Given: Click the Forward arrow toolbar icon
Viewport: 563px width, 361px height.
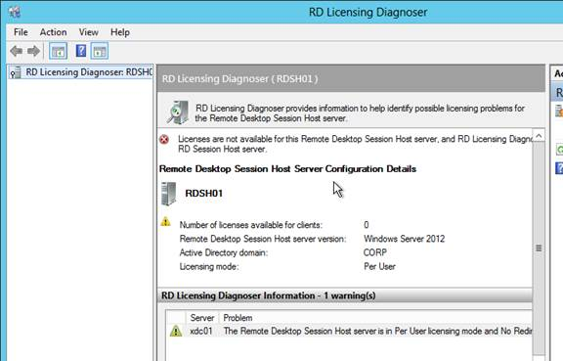Looking at the screenshot, I should pos(34,51).
